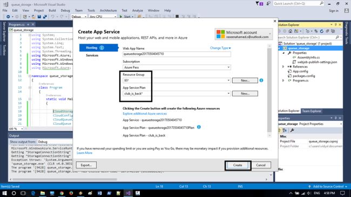Viewport: 351px width, 197px height.
Task: Open the Any CPU platform dropdown
Action: point(103,16)
